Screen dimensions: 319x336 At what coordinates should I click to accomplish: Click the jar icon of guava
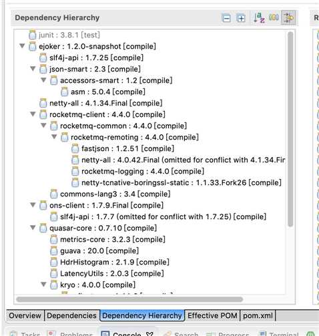pyautogui.click(x=53, y=250)
